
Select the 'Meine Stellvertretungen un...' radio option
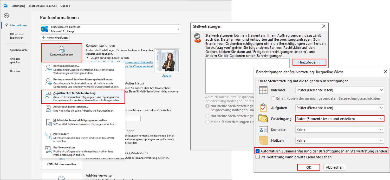click(207, 122)
